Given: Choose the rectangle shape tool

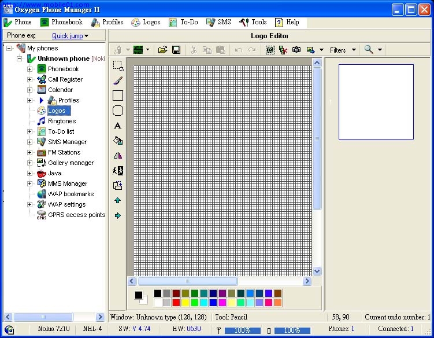Looking at the screenshot, I should tap(118, 95).
